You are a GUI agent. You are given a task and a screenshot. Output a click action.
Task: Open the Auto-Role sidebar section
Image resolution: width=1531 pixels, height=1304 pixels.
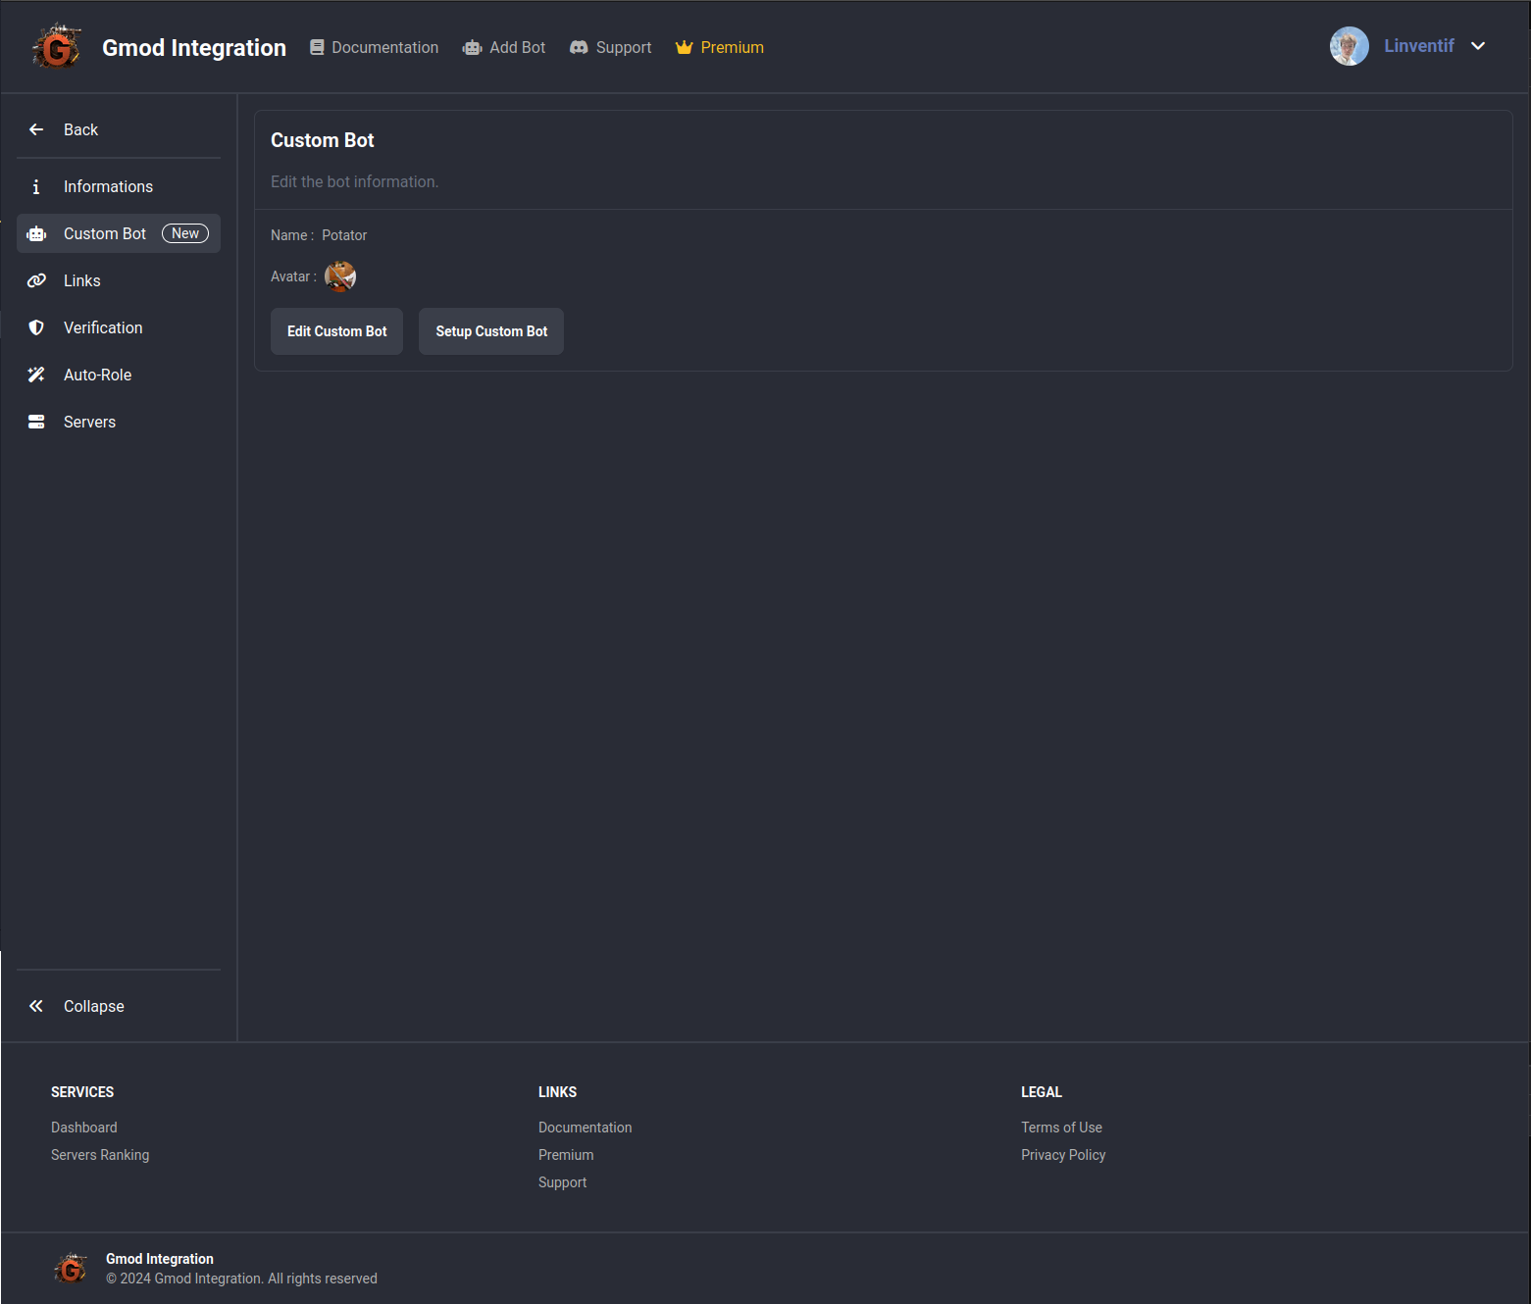click(x=119, y=375)
